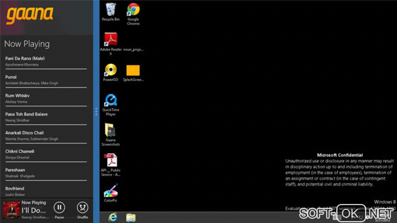Click the Gaana logo

[30, 16]
